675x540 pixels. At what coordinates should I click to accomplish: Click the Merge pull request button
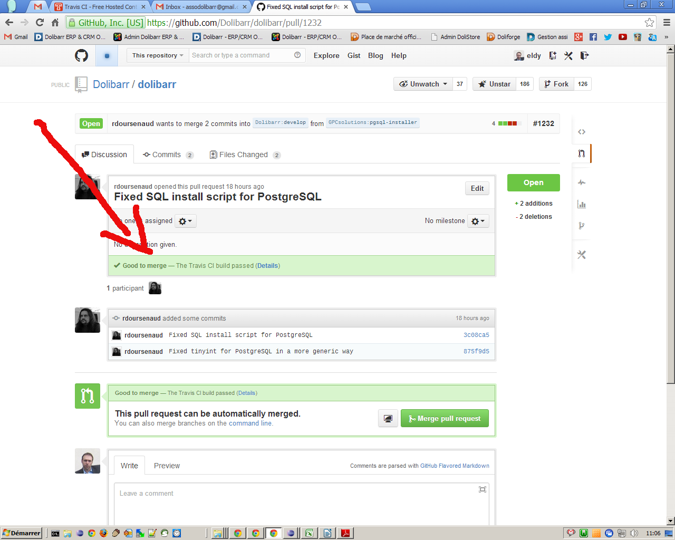(445, 418)
